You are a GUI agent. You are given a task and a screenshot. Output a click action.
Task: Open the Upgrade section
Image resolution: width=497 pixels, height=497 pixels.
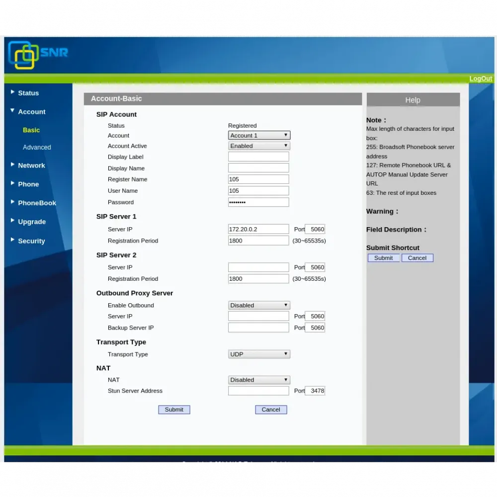pos(32,222)
